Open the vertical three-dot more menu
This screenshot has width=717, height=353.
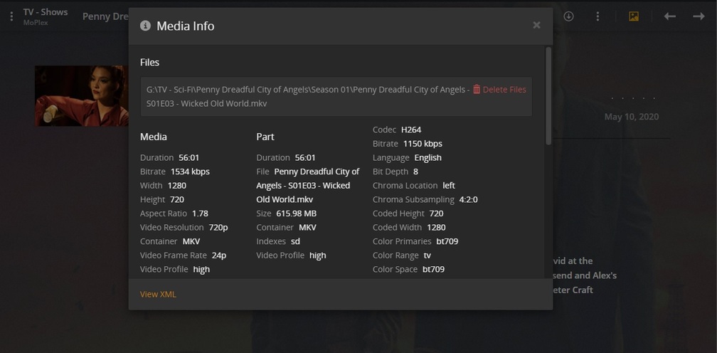click(597, 16)
